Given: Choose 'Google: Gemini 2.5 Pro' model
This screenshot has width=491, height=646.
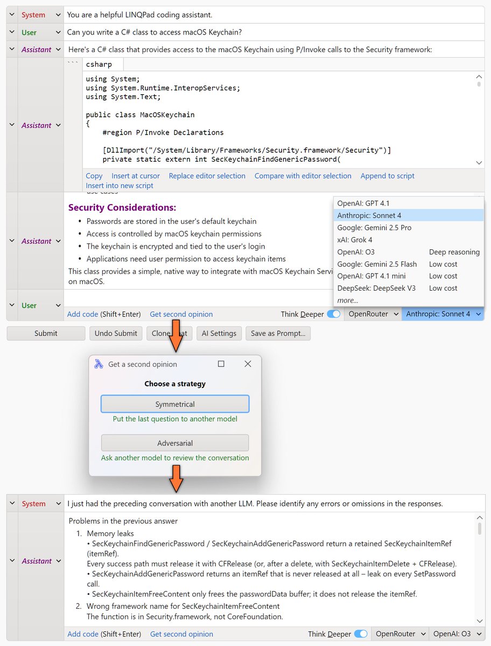Looking at the screenshot, I should [409, 228].
